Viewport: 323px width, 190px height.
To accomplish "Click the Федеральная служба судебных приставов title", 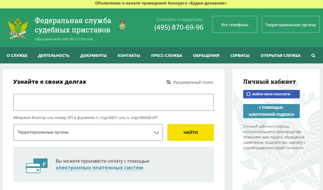I will (73, 25).
